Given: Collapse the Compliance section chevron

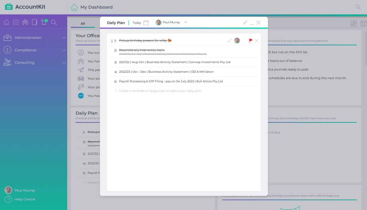Looking at the screenshot, I should 64,50.
